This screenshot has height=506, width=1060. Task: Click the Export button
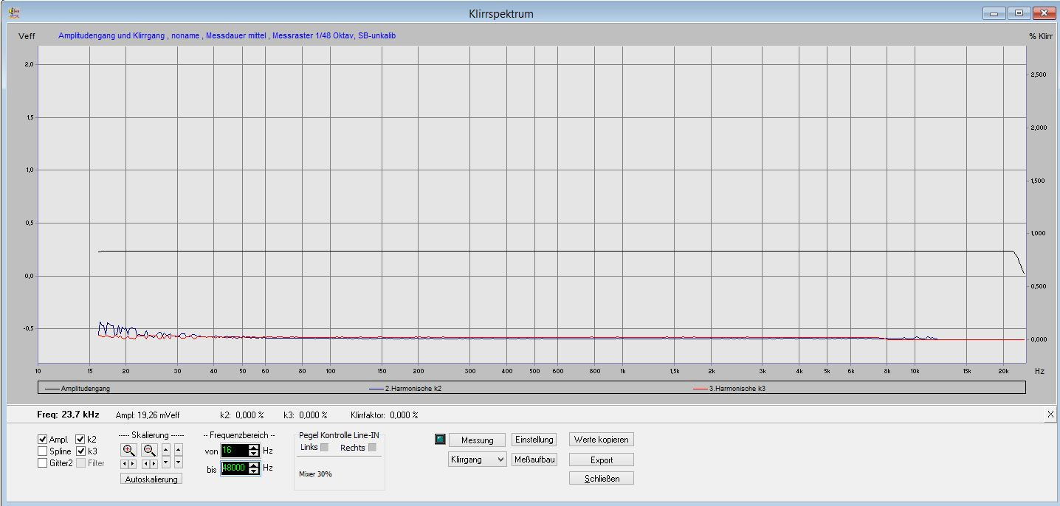pos(602,460)
